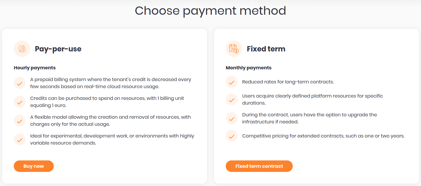This screenshot has width=421, height=186.
Task: Click checkmark beside ideal for experimental text
Action: [x=20, y=140]
